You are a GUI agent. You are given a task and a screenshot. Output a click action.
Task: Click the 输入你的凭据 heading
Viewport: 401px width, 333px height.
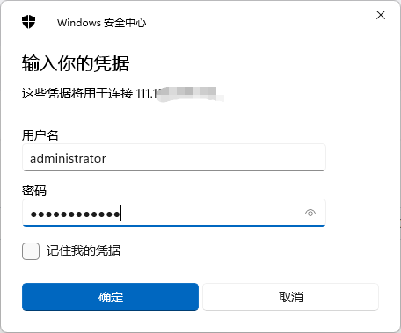tap(76, 63)
